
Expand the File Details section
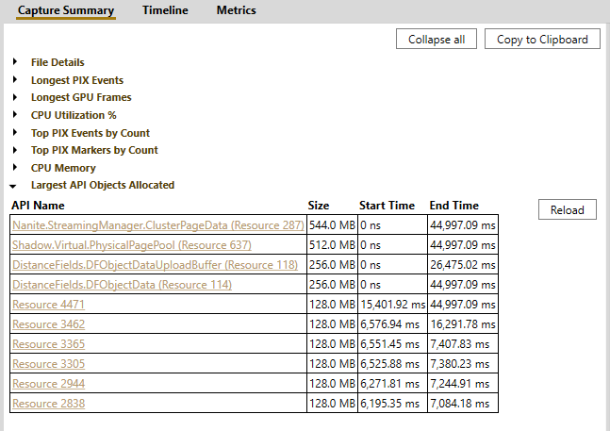(15, 62)
